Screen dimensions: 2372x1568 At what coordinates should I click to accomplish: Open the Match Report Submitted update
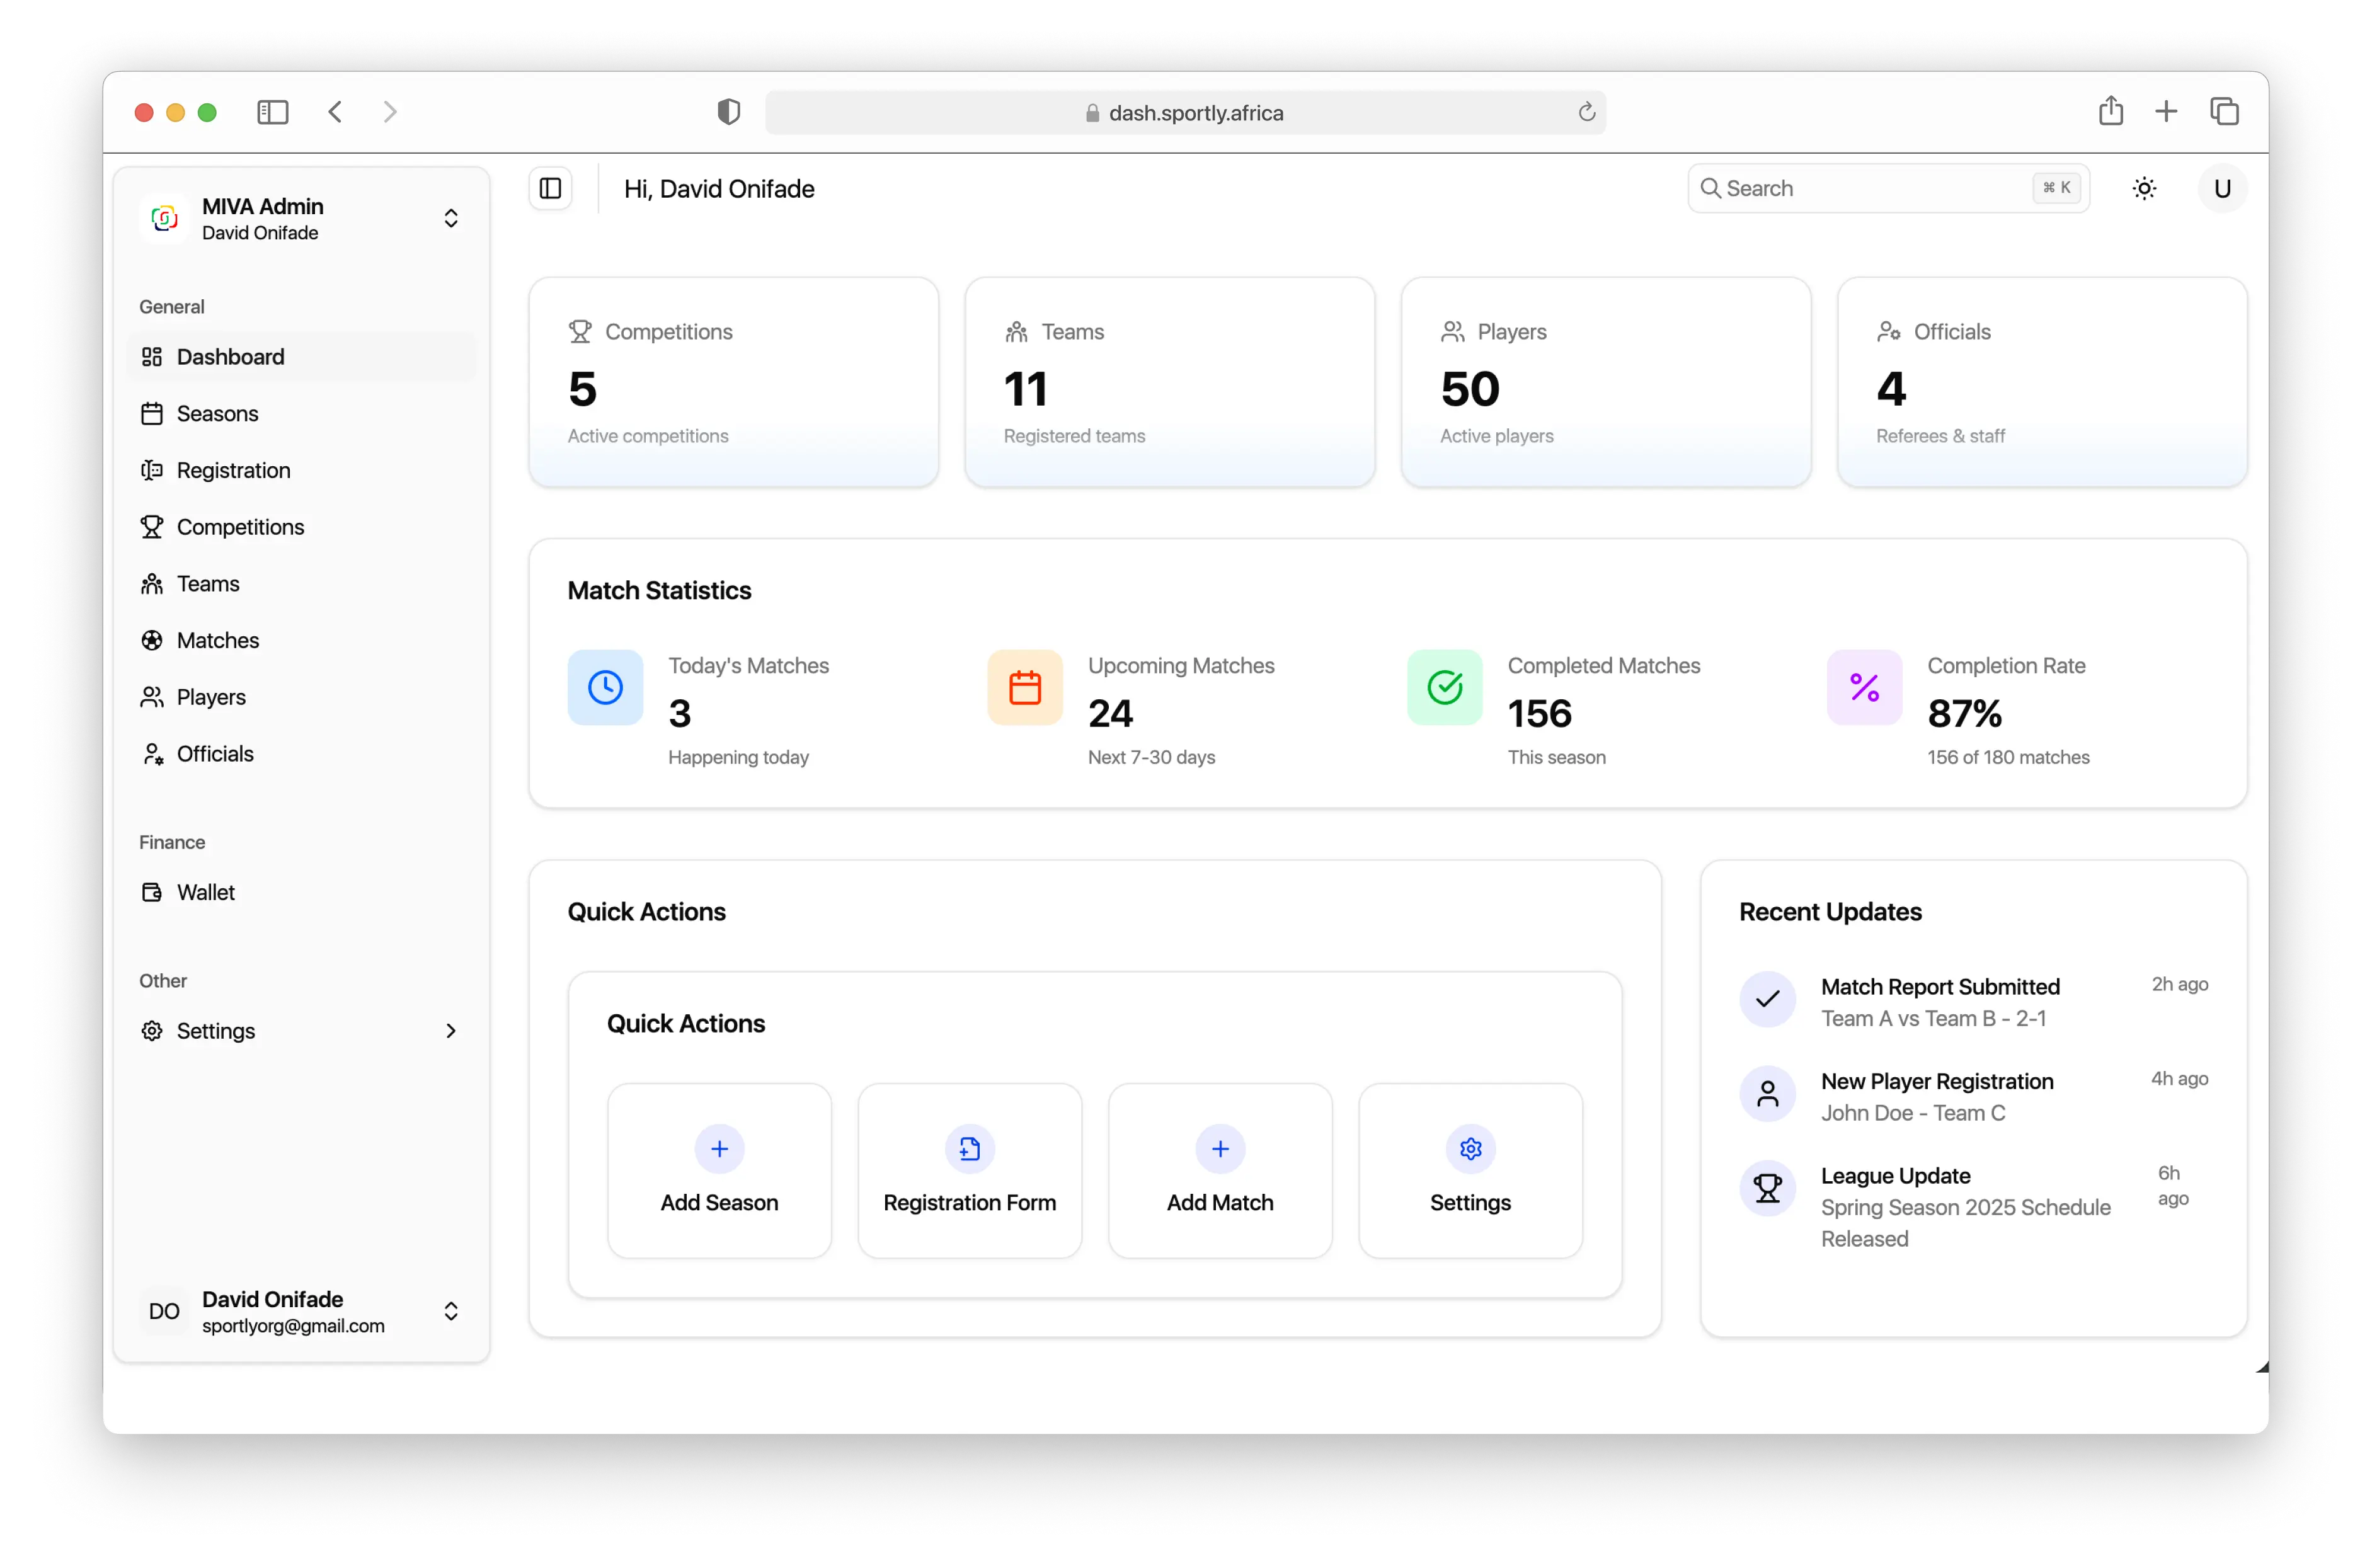pos(1939,987)
